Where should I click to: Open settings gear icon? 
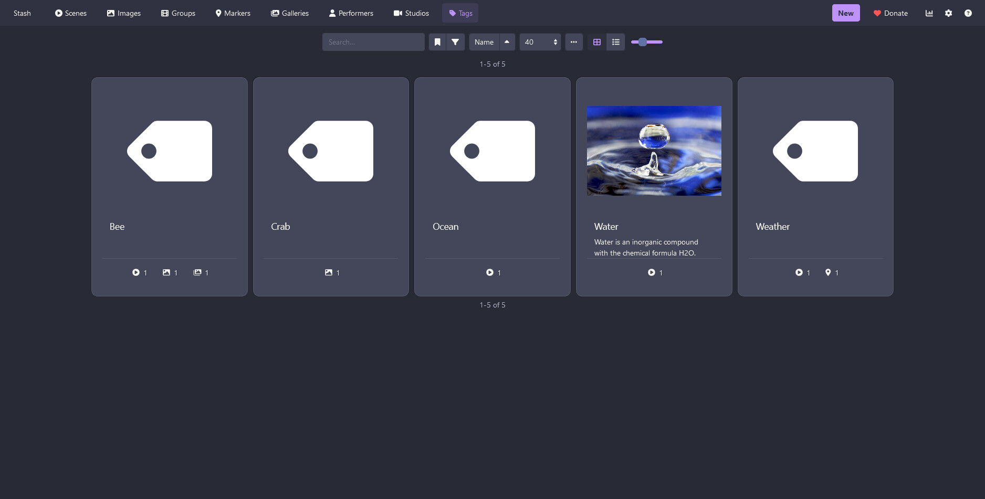[948, 13]
